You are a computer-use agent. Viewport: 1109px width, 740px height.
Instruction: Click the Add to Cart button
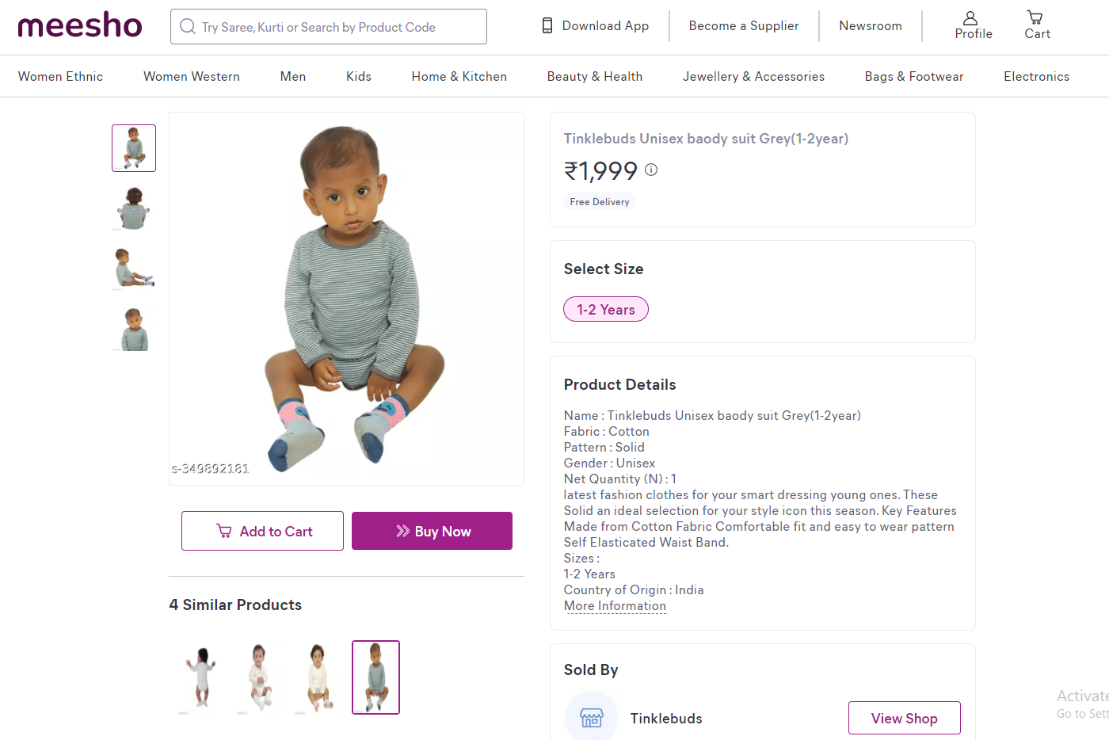click(262, 531)
